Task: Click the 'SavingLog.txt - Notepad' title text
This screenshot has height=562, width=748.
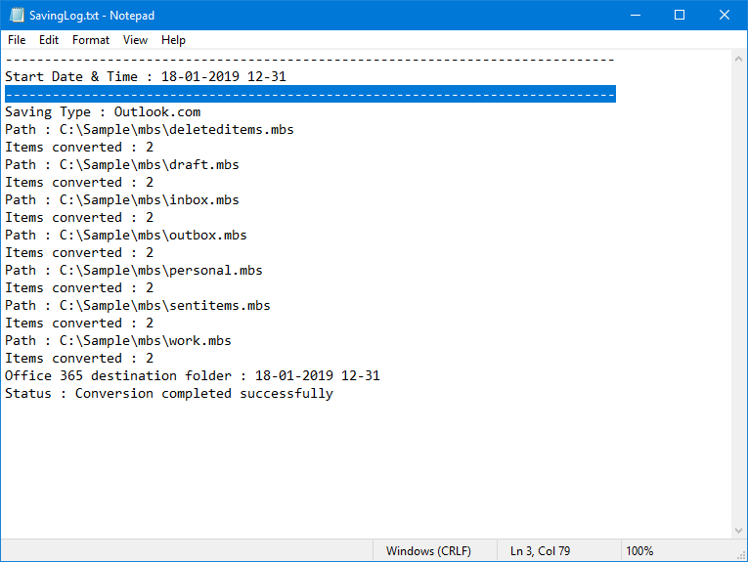Action: [92, 16]
